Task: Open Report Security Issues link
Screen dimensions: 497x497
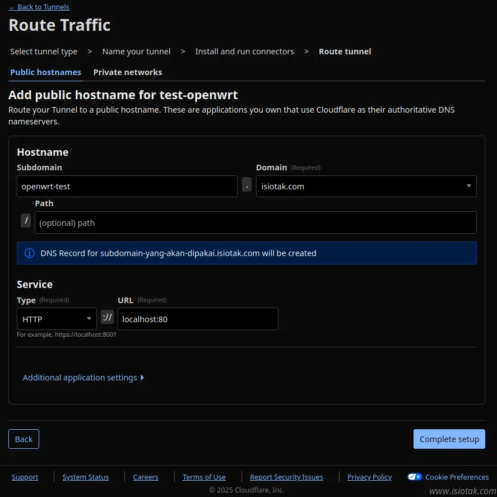Action: point(286,477)
